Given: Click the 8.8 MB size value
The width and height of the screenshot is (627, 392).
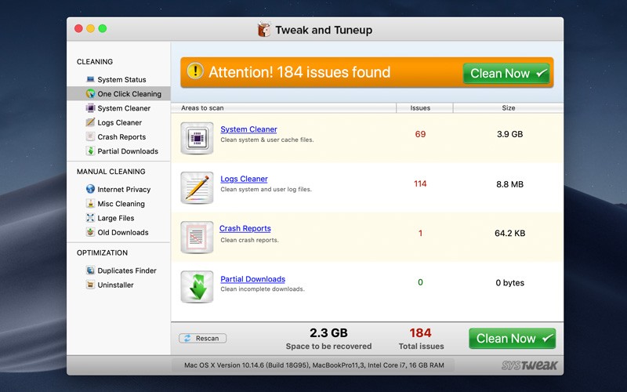Looking at the screenshot, I should click(510, 184).
